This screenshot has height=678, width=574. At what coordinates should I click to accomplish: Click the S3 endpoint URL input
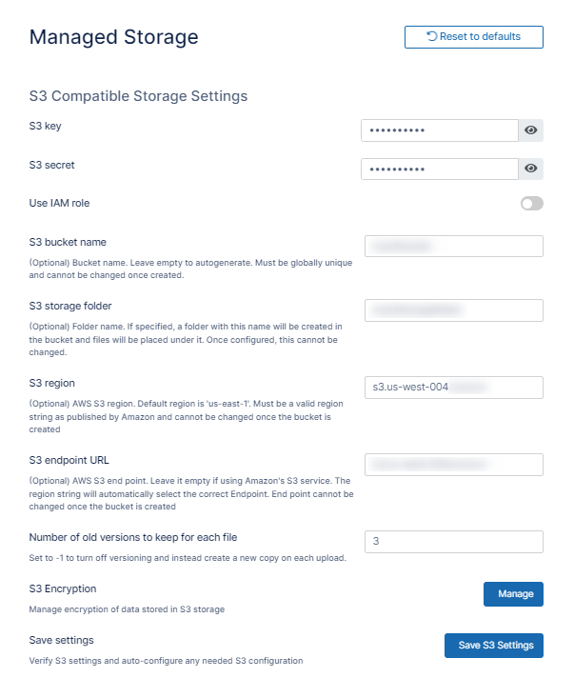click(453, 464)
